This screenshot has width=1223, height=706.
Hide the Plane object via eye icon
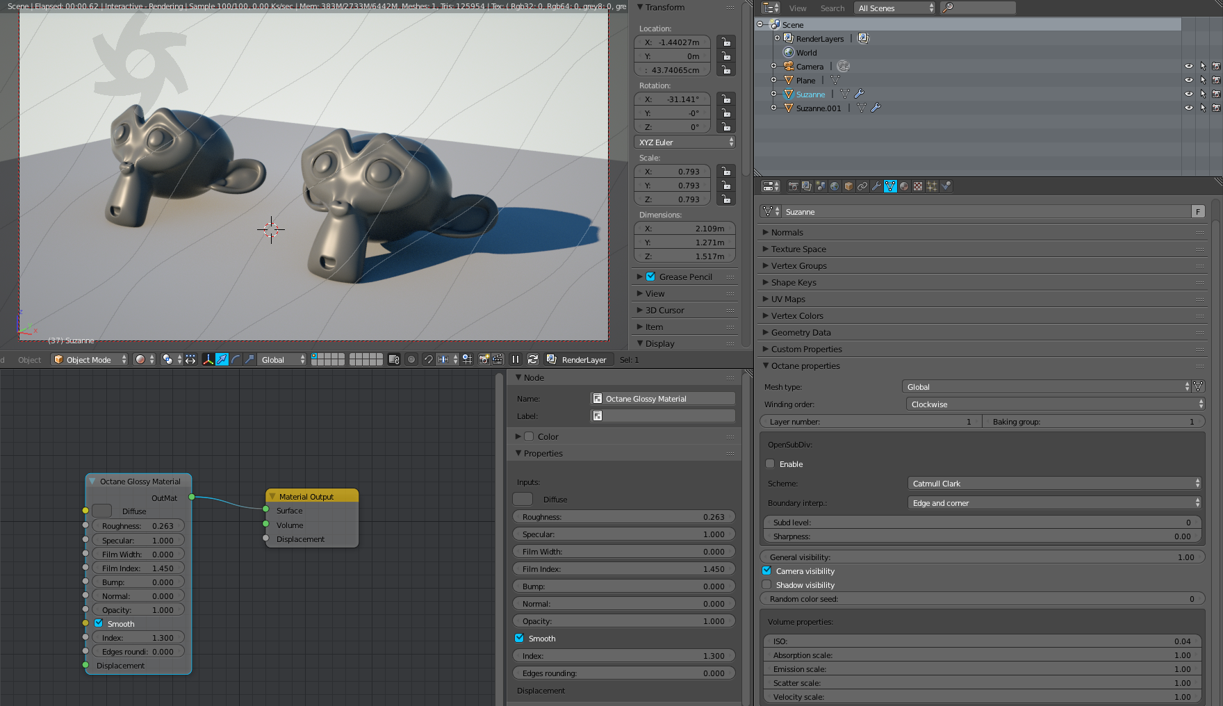click(x=1189, y=80)
